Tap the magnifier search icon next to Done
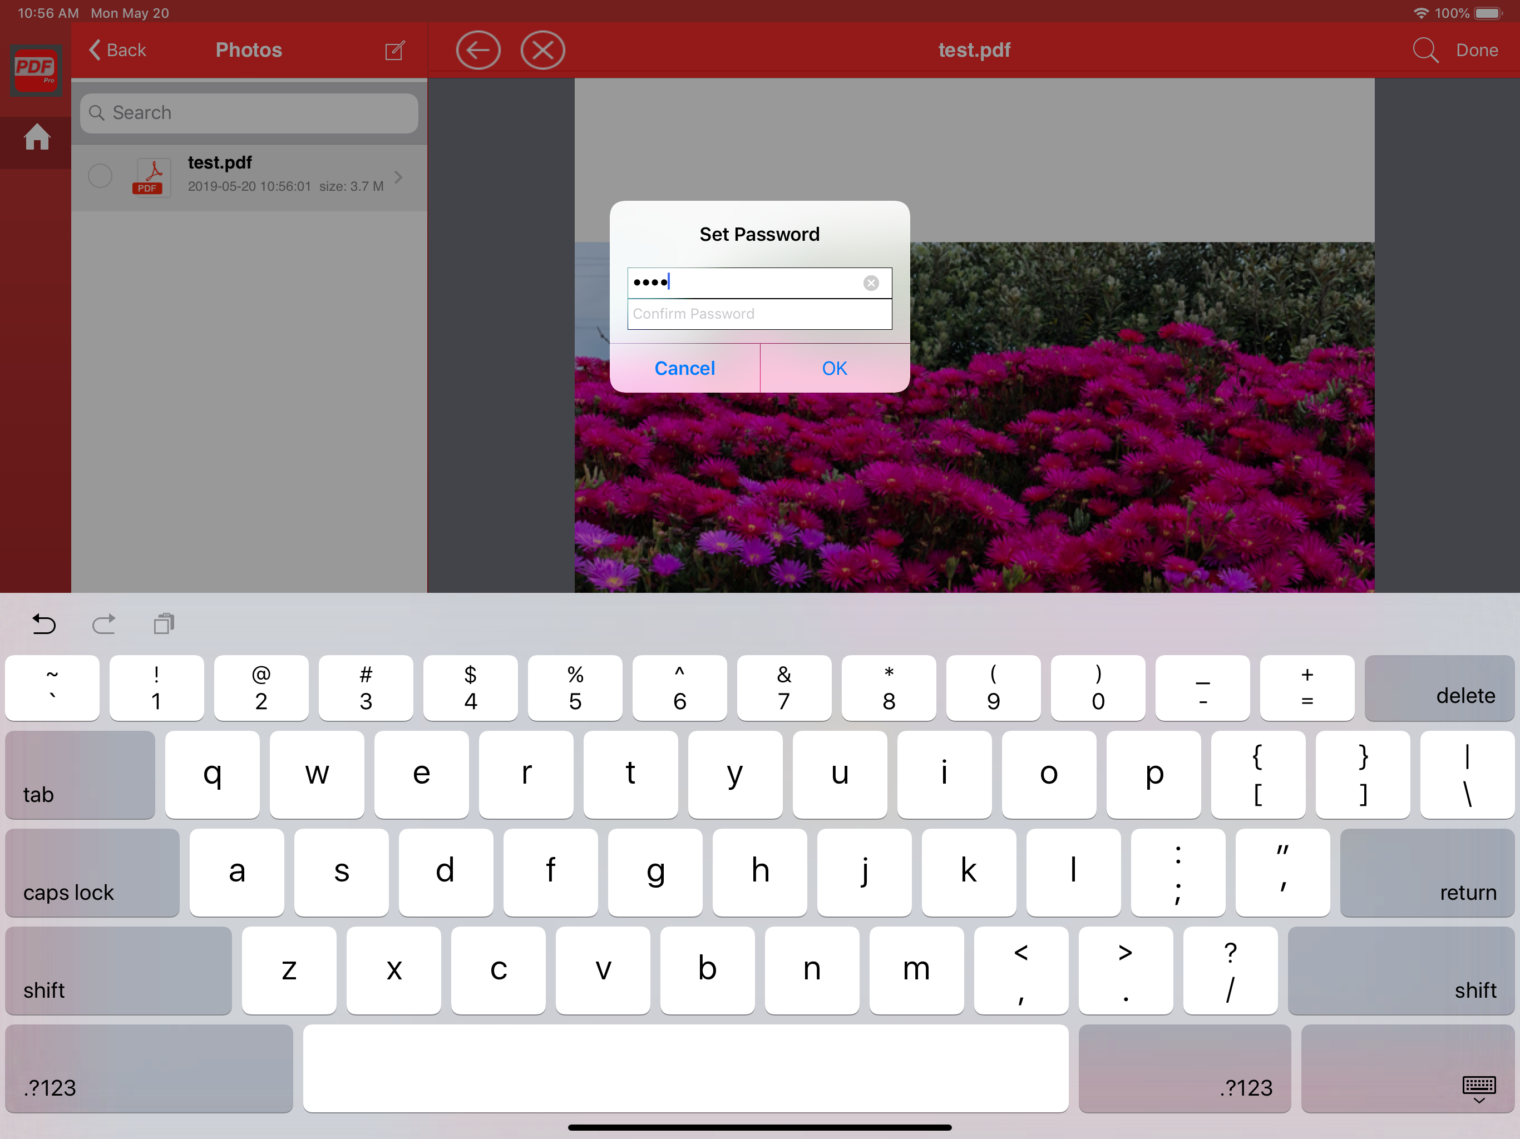Screen dimensions: 1520x1139 click(x=1425, y=50)
